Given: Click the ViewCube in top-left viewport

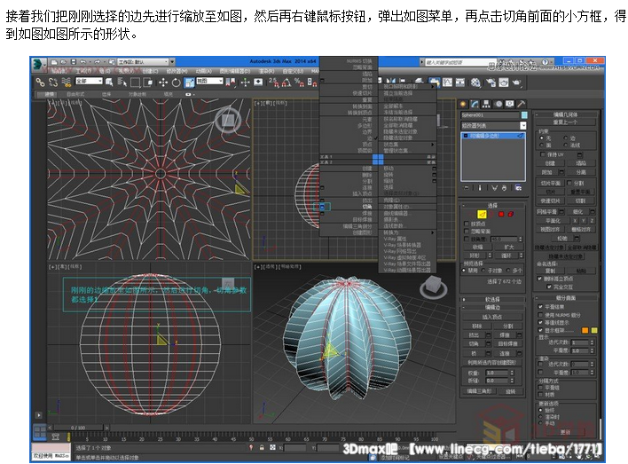Looking at the screenshot, I should [x=228, y=120].
